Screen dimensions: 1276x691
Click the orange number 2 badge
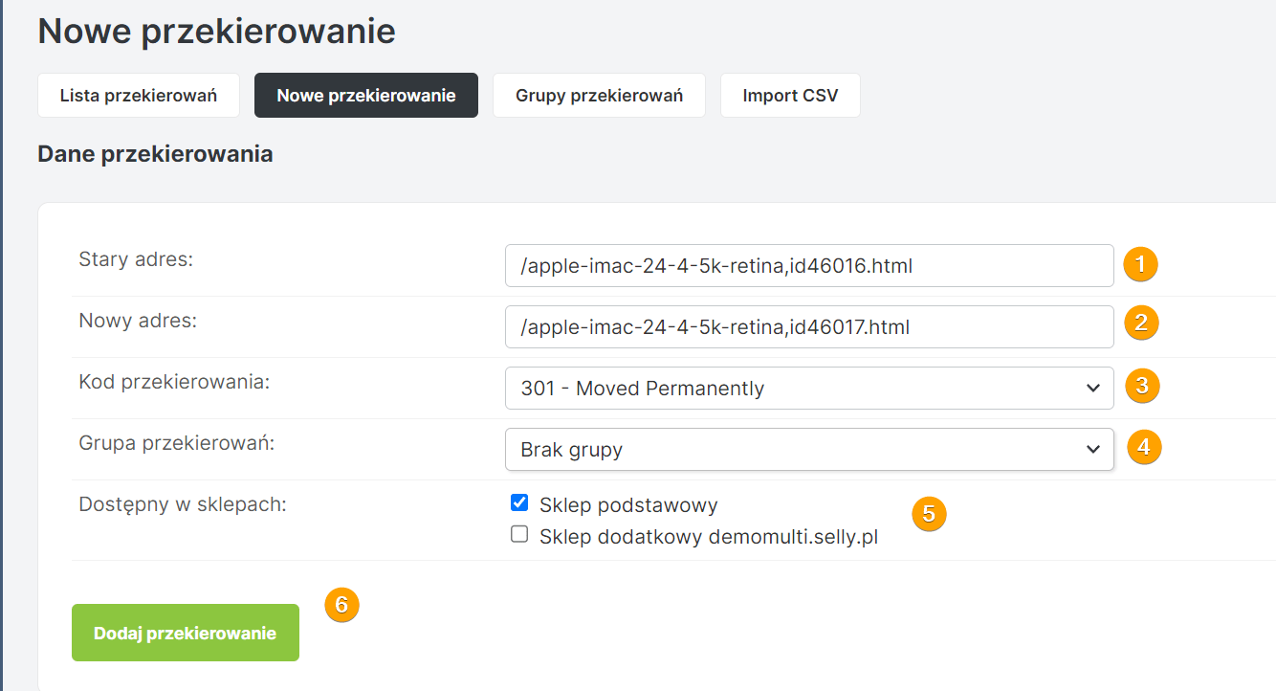(x=1141, y=323)
